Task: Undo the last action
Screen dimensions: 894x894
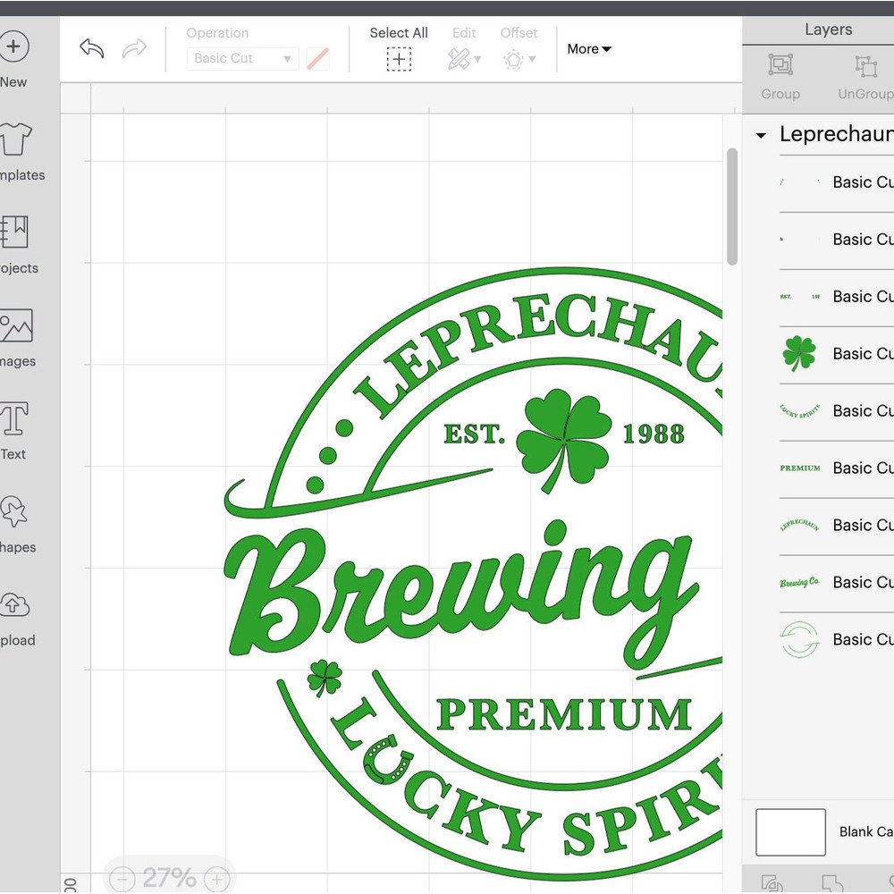Action: click(x=90, y=49)
